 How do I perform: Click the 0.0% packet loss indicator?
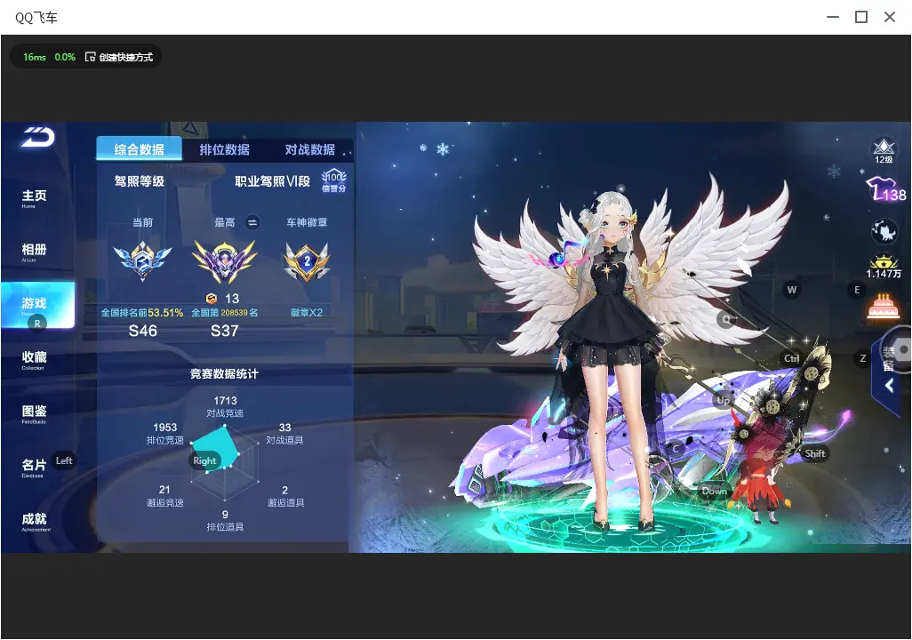65,57
